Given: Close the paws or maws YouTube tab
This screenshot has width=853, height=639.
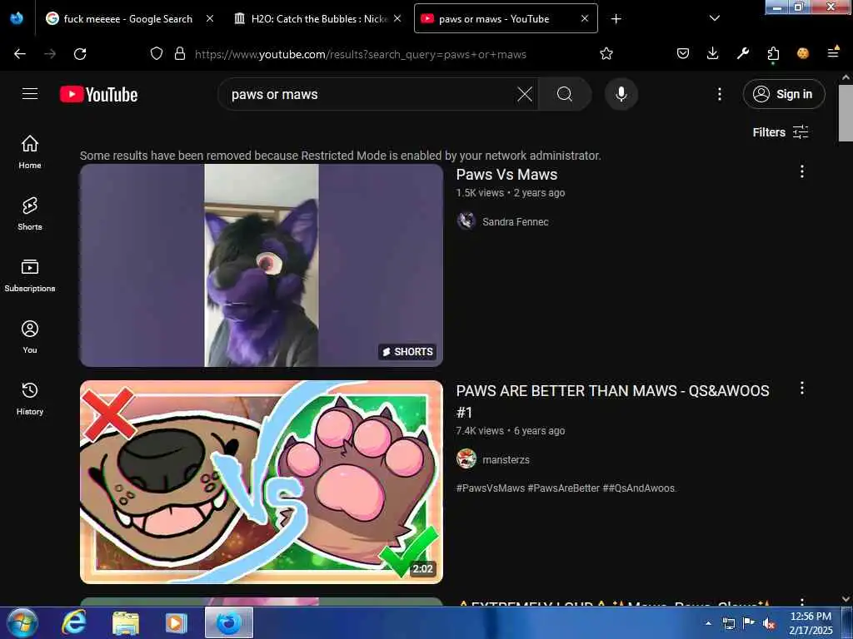Looking at the screenshot, I should (x=585, y=18).
